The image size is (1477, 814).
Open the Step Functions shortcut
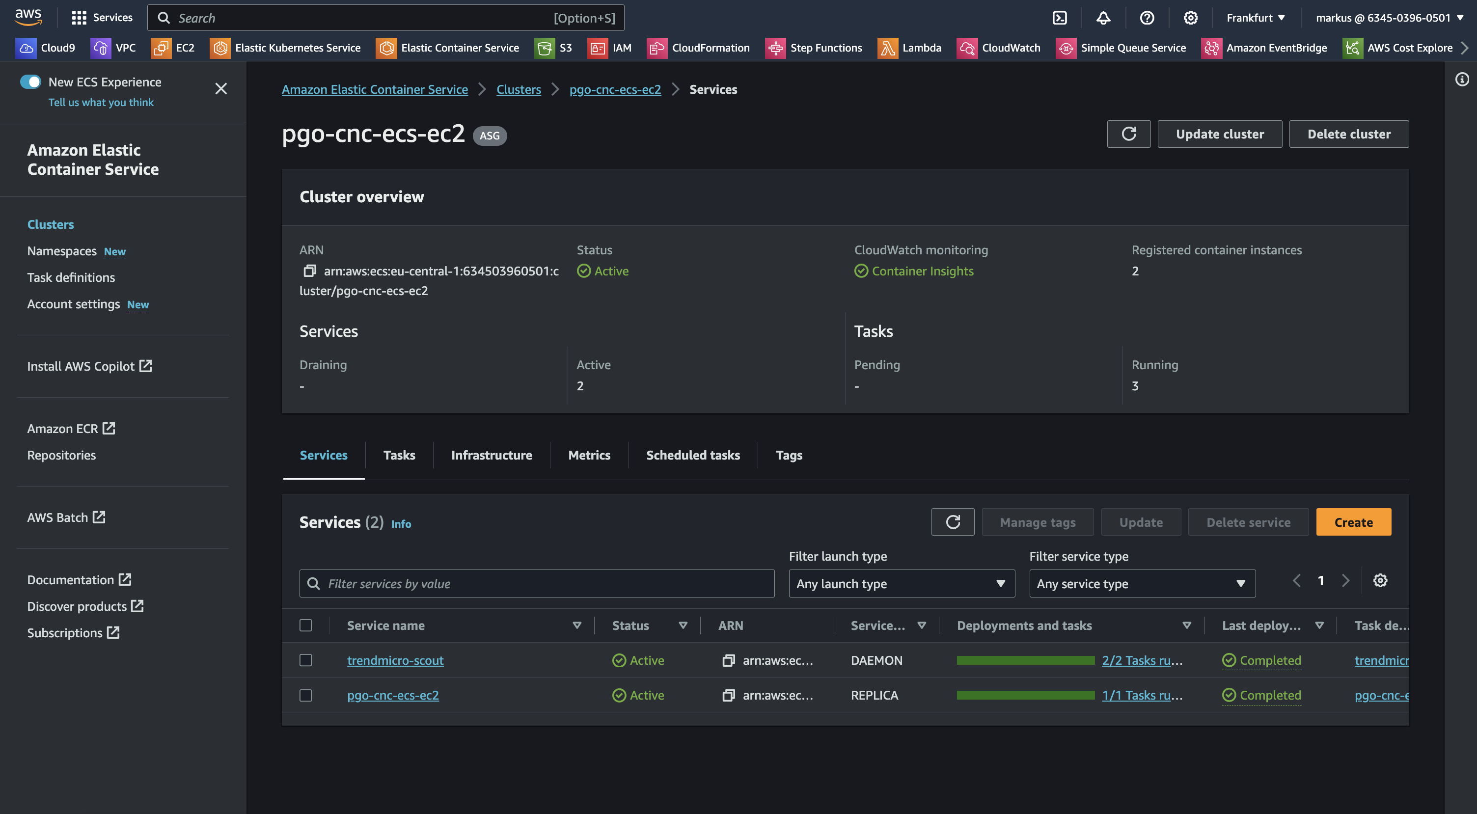[x=813, y=48]
